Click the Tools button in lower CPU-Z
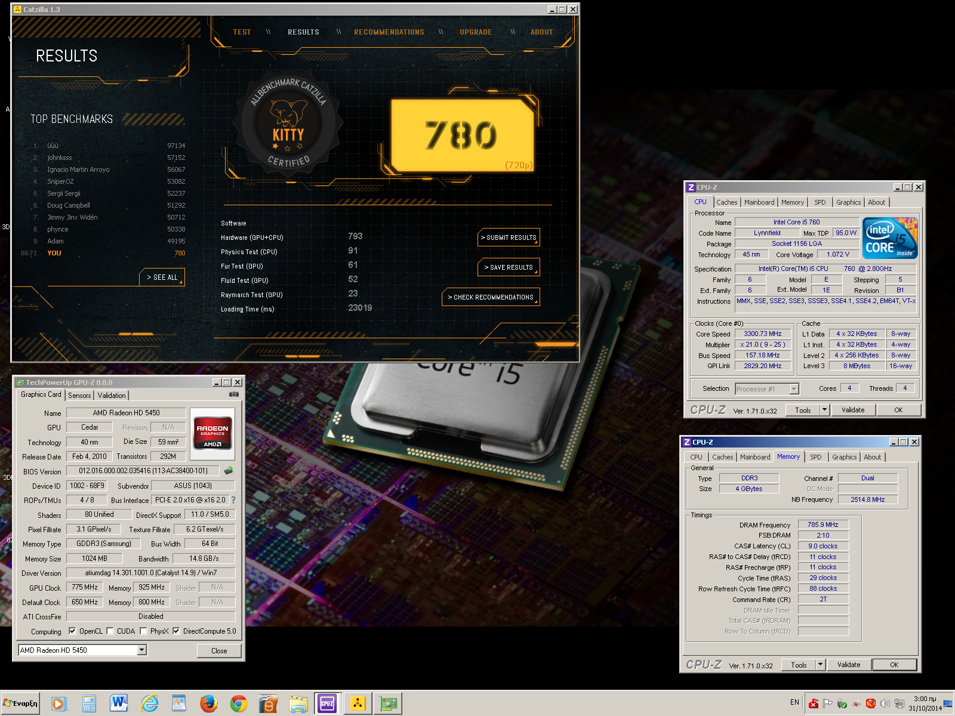Viewport: 955px width, 716px height. 799,665
